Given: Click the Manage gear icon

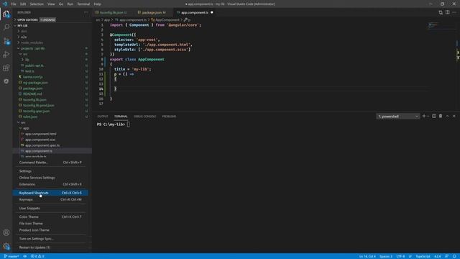Looking at the screenshot, I should pyautogui.click(x=6, y=246).
